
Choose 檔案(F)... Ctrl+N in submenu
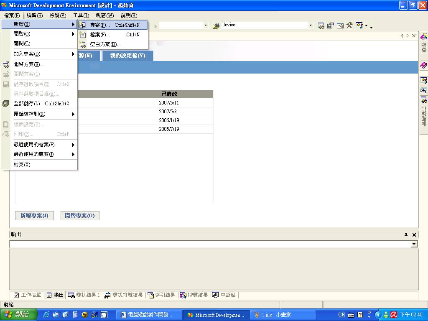point(113,35)
